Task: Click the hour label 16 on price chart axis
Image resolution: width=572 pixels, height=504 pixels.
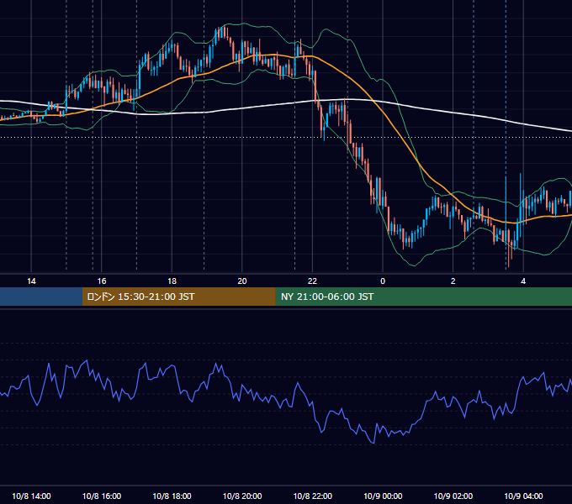Action: tap(102, 281)
